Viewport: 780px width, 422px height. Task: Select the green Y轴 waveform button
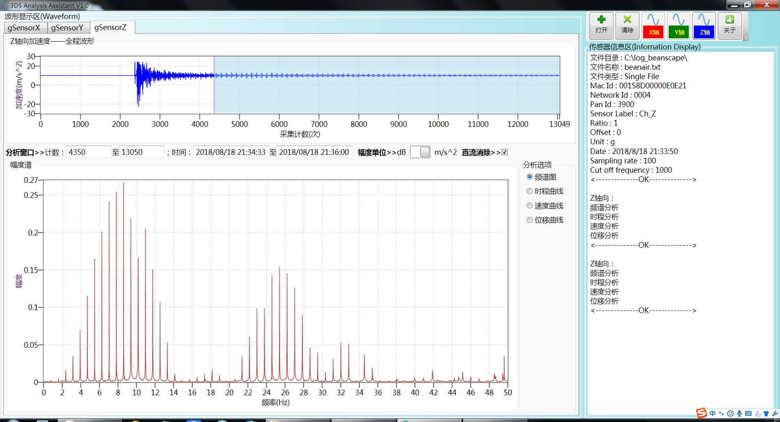click(678, 25)
